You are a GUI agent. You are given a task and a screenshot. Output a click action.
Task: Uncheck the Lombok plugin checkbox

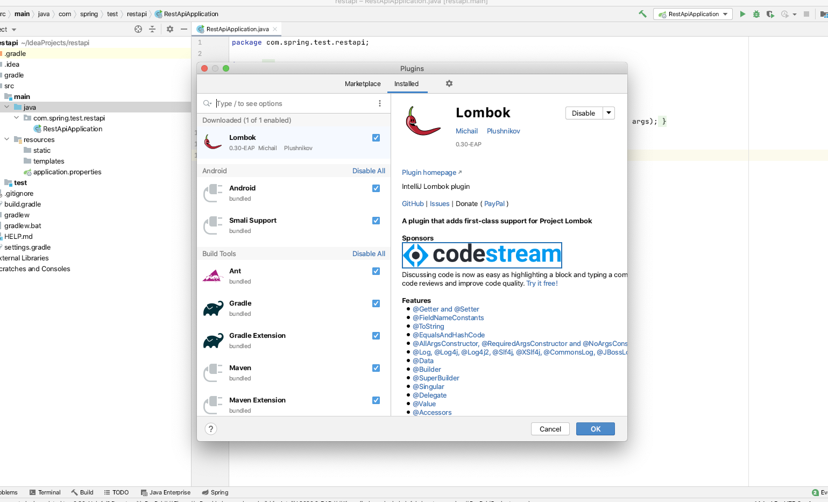coord(376,138)
